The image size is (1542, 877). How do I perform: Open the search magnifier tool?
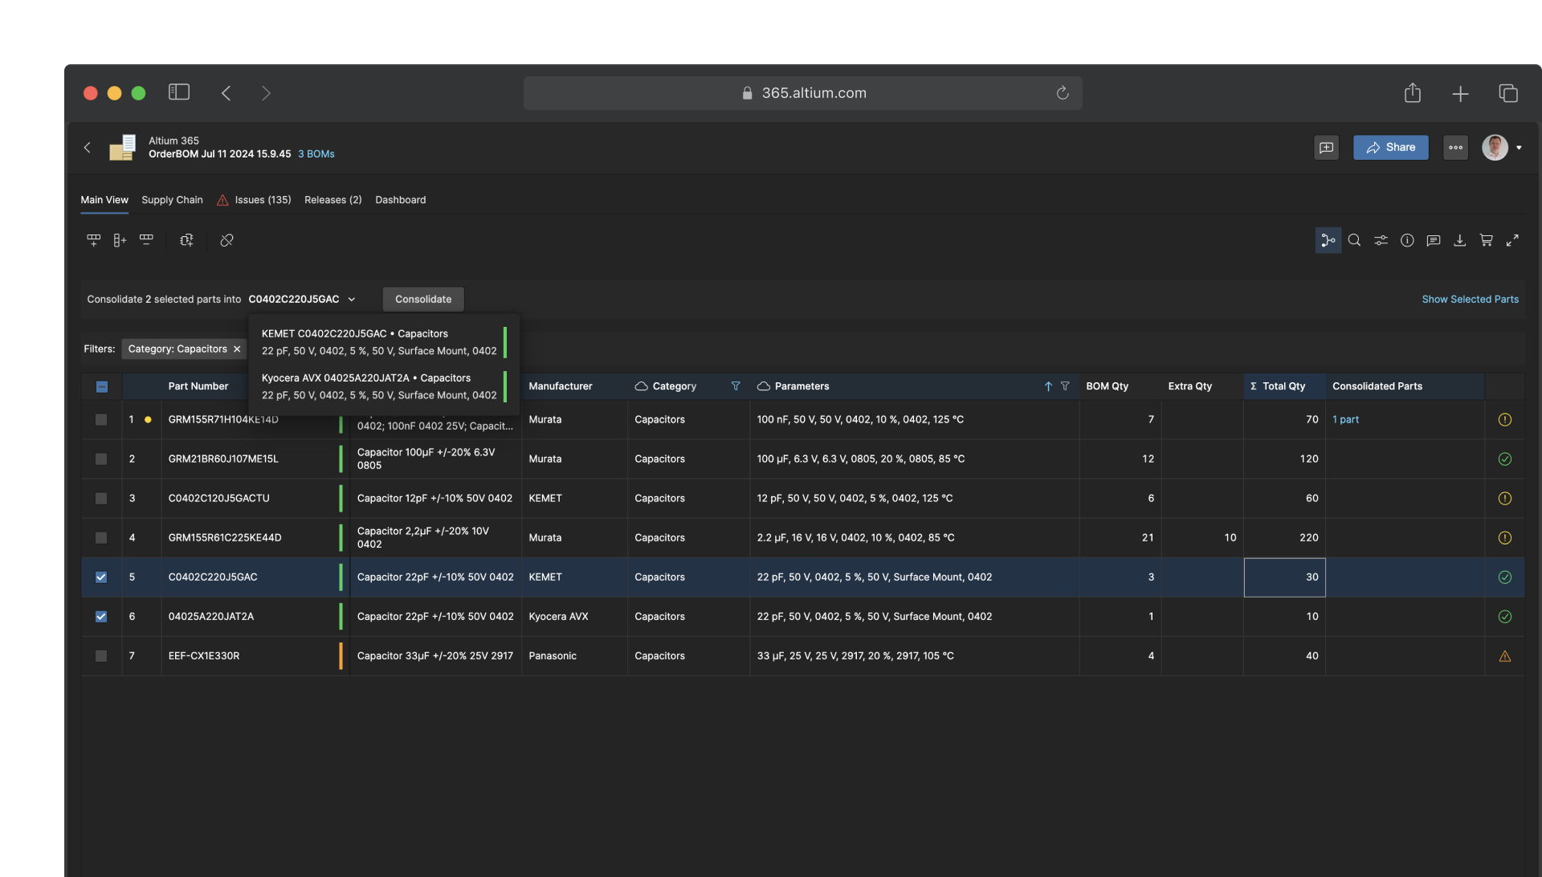1354,240
